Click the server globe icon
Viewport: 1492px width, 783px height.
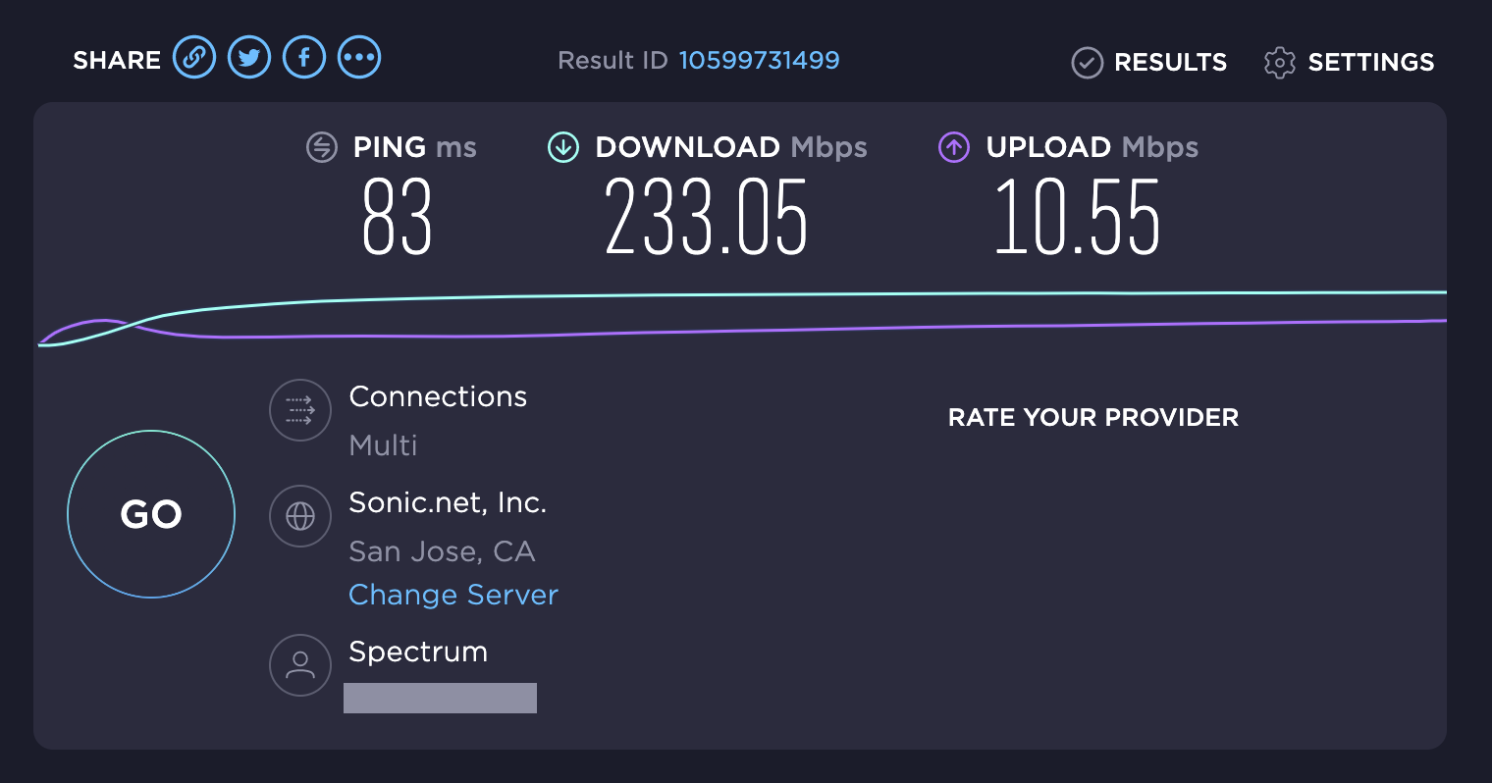(300, 516)
